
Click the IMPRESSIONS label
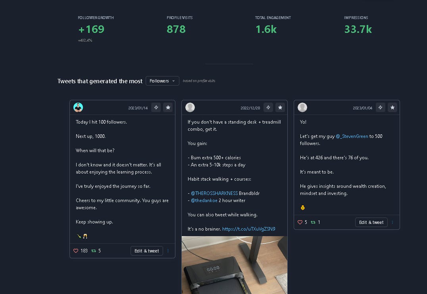[x=356, y=18]
